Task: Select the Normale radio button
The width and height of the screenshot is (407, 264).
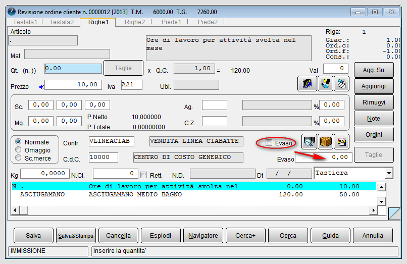Action: (18, 141)
